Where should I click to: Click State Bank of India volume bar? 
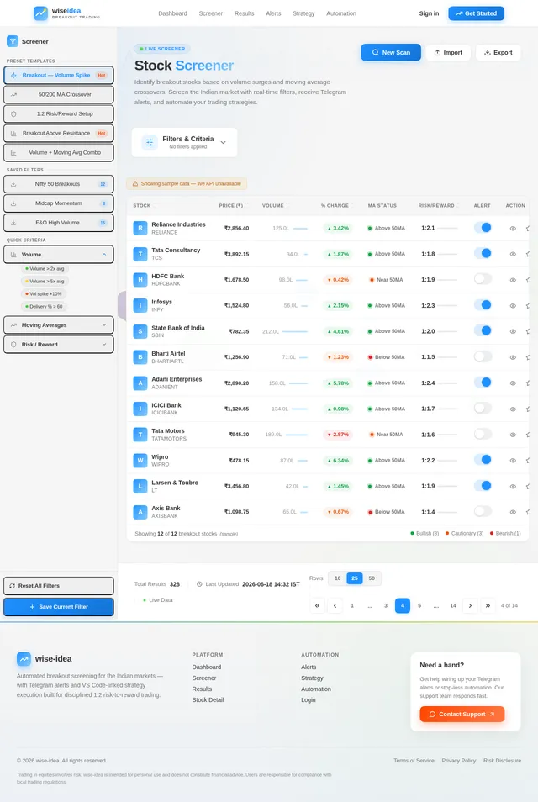(294, 331)
